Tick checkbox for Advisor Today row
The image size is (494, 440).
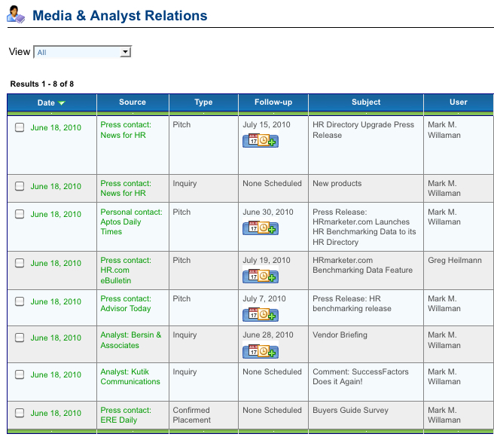[x=20, y=301]
